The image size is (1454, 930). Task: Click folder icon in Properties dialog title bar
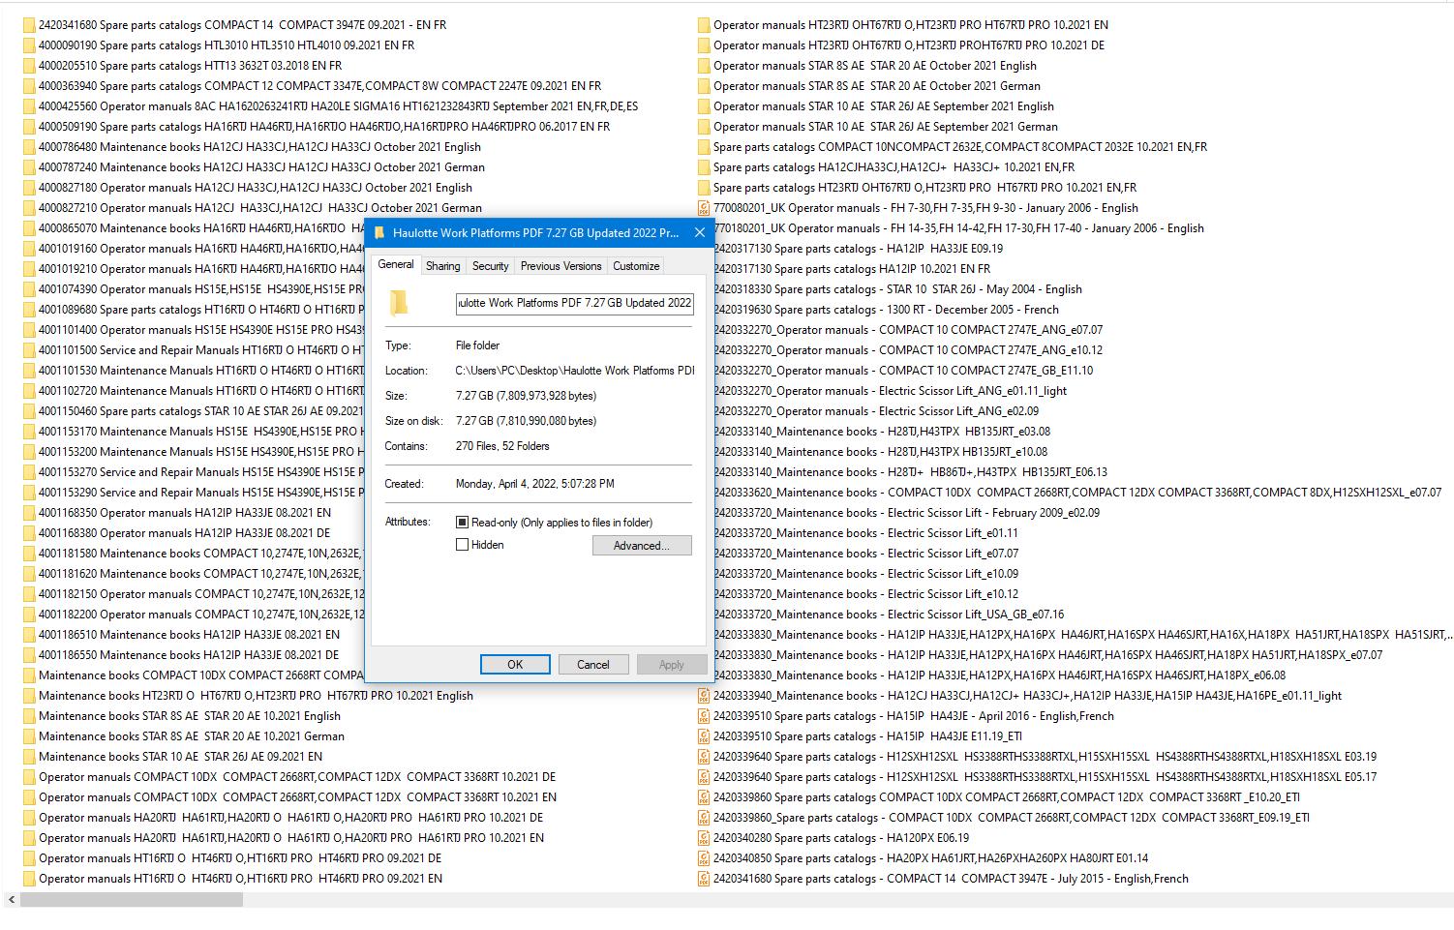[x=379, y=233]
